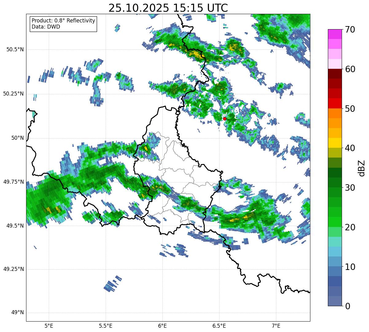Screen dimensions: 369x332
Task: Click the latitude label '49°N'
Action: [17, 312]
